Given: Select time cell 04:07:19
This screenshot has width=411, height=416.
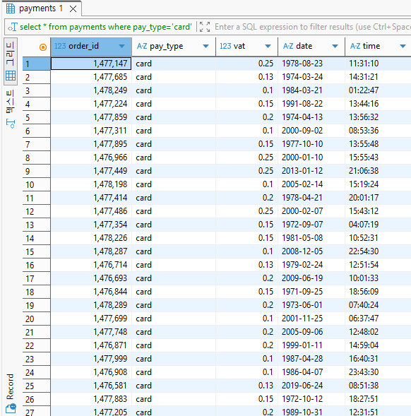Looking at the screenshot, I should (x=378, y=225).
